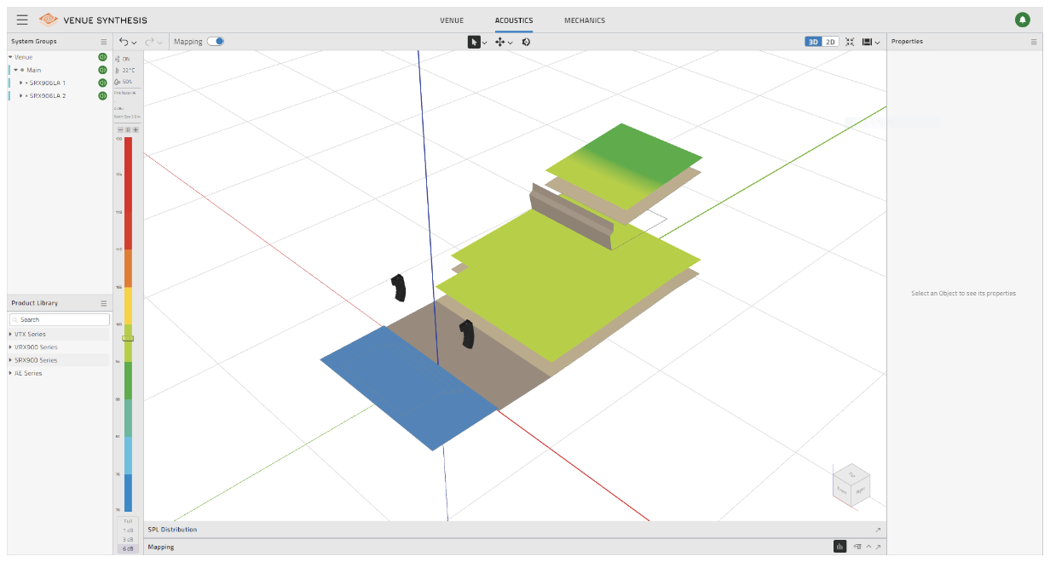Reset the SPL scale with R button
The width and height of the screenshot is (1050, 562).
[128, 129]
